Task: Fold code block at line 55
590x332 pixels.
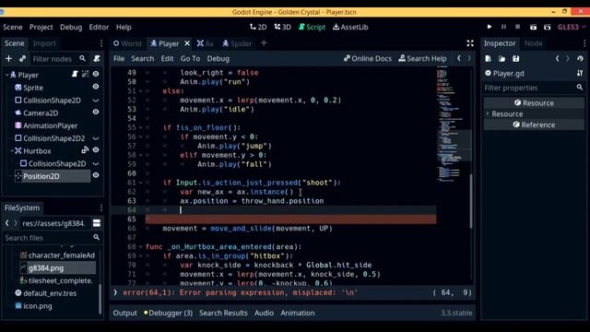Action: 141,127
